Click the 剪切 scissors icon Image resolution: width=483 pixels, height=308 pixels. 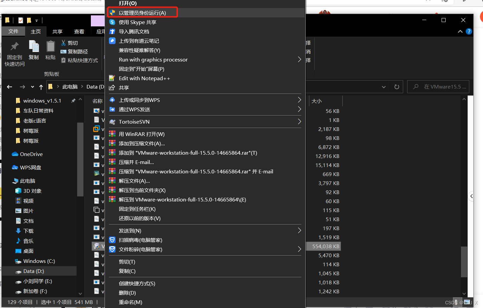63,43
